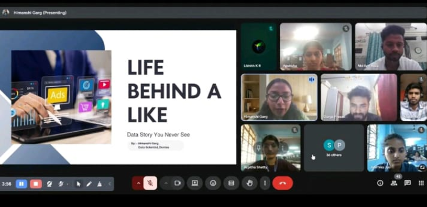Image resolution: width=427 pixels, height=207 pixels.
Task: Select the recorder highlighter tool
Action: tap(100, 184)
